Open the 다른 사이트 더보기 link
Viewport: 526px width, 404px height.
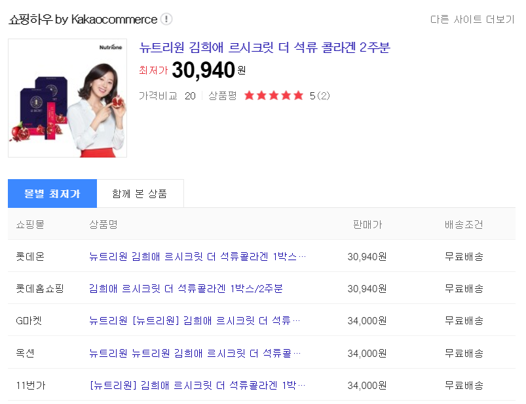click(472, 20)
